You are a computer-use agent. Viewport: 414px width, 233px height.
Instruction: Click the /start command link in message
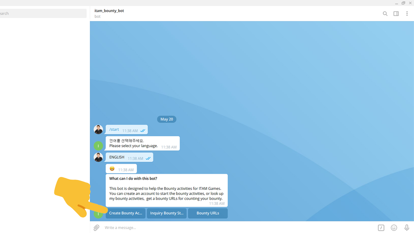tap(114, 129)
